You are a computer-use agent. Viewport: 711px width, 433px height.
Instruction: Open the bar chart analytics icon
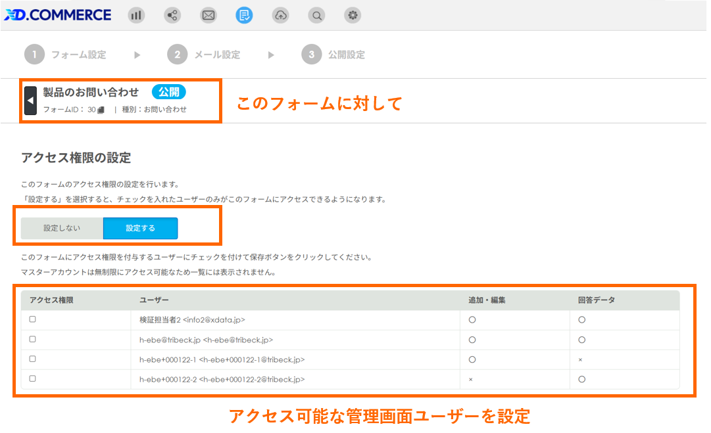coord(136,15)
